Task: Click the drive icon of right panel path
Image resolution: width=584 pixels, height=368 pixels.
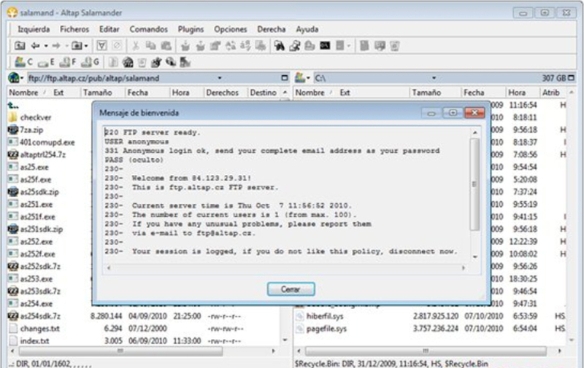Action: [x=300, y=78]
